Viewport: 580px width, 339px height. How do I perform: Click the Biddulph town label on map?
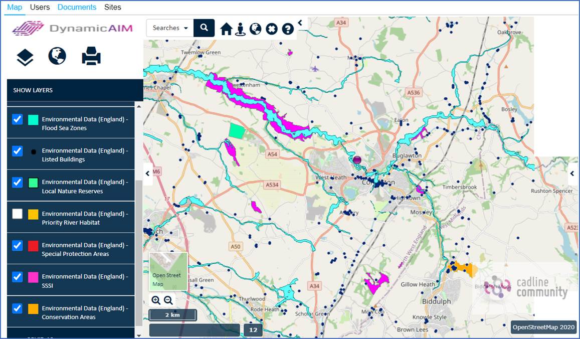[437, 301]
